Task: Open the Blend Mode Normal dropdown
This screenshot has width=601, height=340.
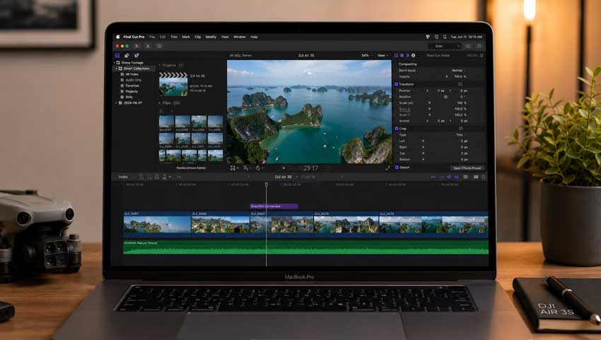Action: [x=458, y=71]
